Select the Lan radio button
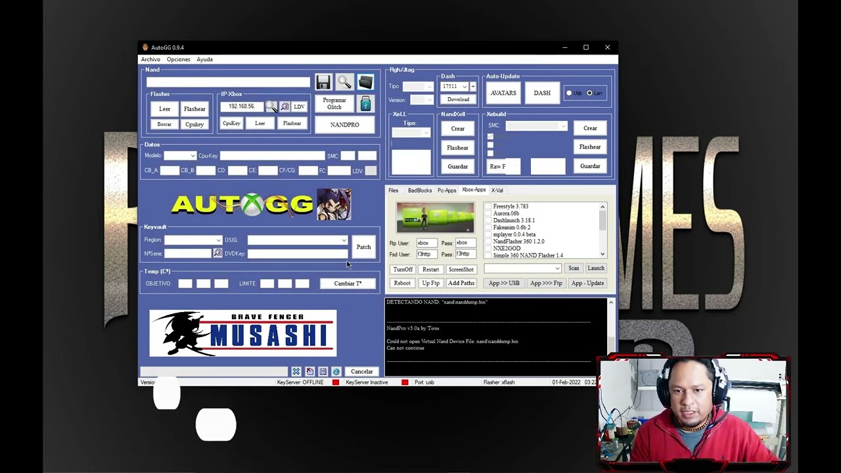 (x=589, y=93)
